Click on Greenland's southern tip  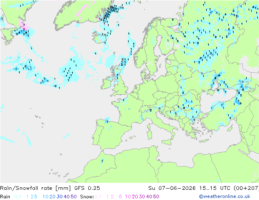point(57,29)
